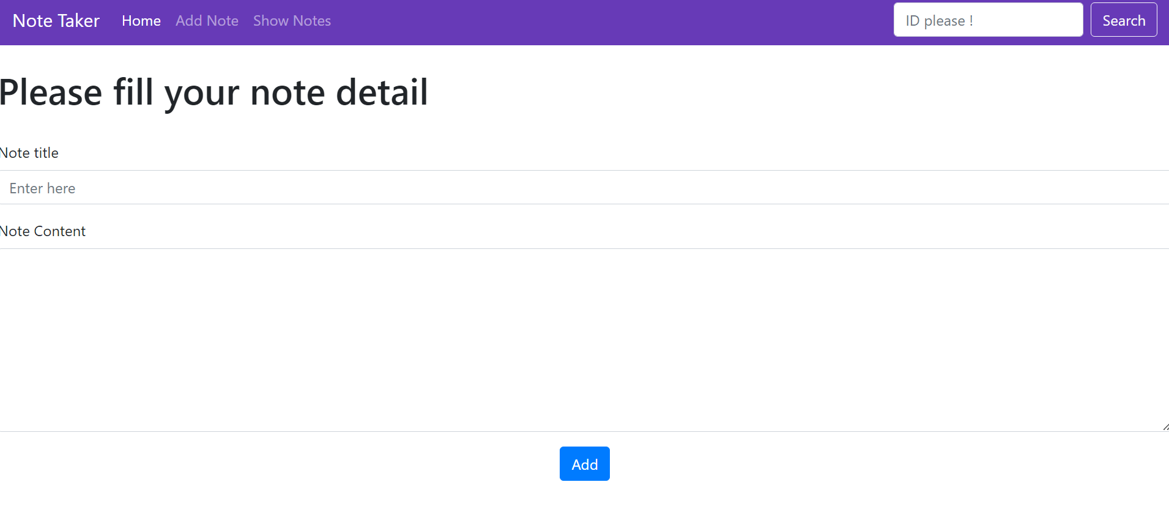Return home via the Note Taker logo text
Image resolution: width=1169 pixels, height=512 pixels.
click(x=56, y=20)
